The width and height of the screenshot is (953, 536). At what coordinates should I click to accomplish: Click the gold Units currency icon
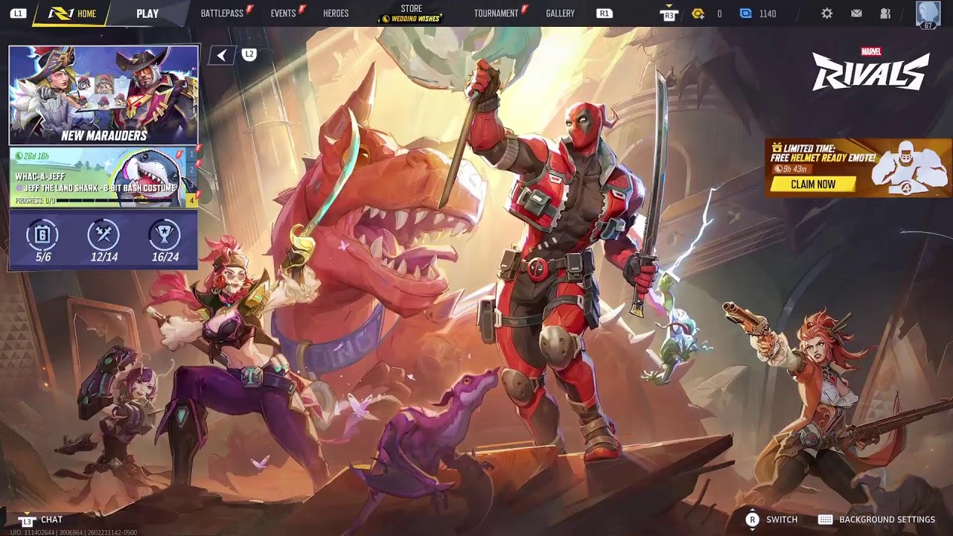[698, 13]
